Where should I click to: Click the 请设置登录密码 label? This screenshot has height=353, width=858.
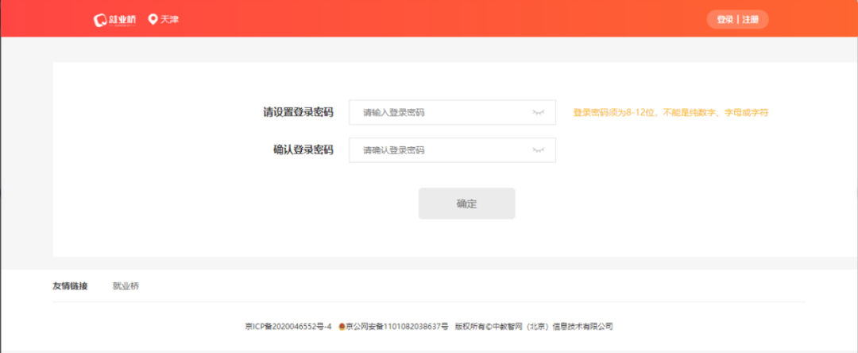pos(298,113)
